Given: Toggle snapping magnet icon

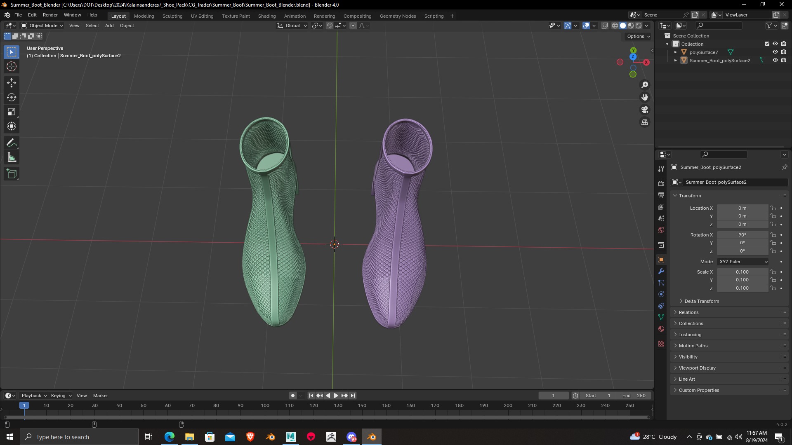Looking at the screenshot, I should pos(329,26).
